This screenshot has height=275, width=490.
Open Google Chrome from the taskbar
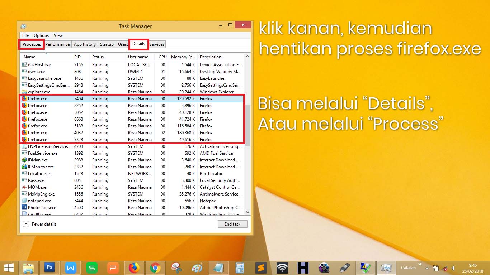point(155,267)
